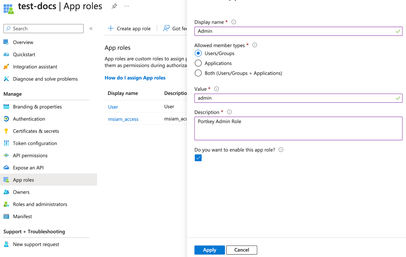
Task: Open the Token configuration panel
Action: [35, 143]
